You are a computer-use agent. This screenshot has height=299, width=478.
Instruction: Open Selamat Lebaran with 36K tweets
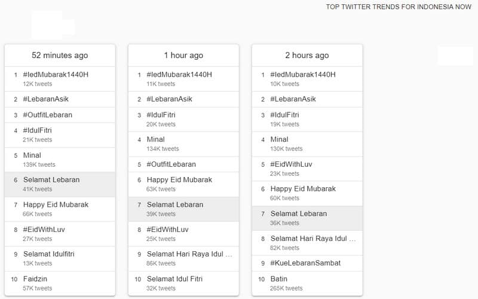click(x=299, y=213)
